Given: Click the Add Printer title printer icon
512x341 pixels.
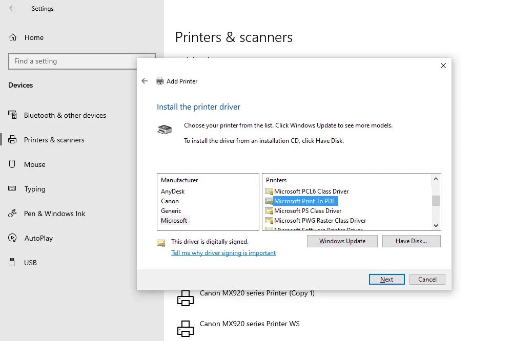Looking at the screenshot, I should click(160, 81).
